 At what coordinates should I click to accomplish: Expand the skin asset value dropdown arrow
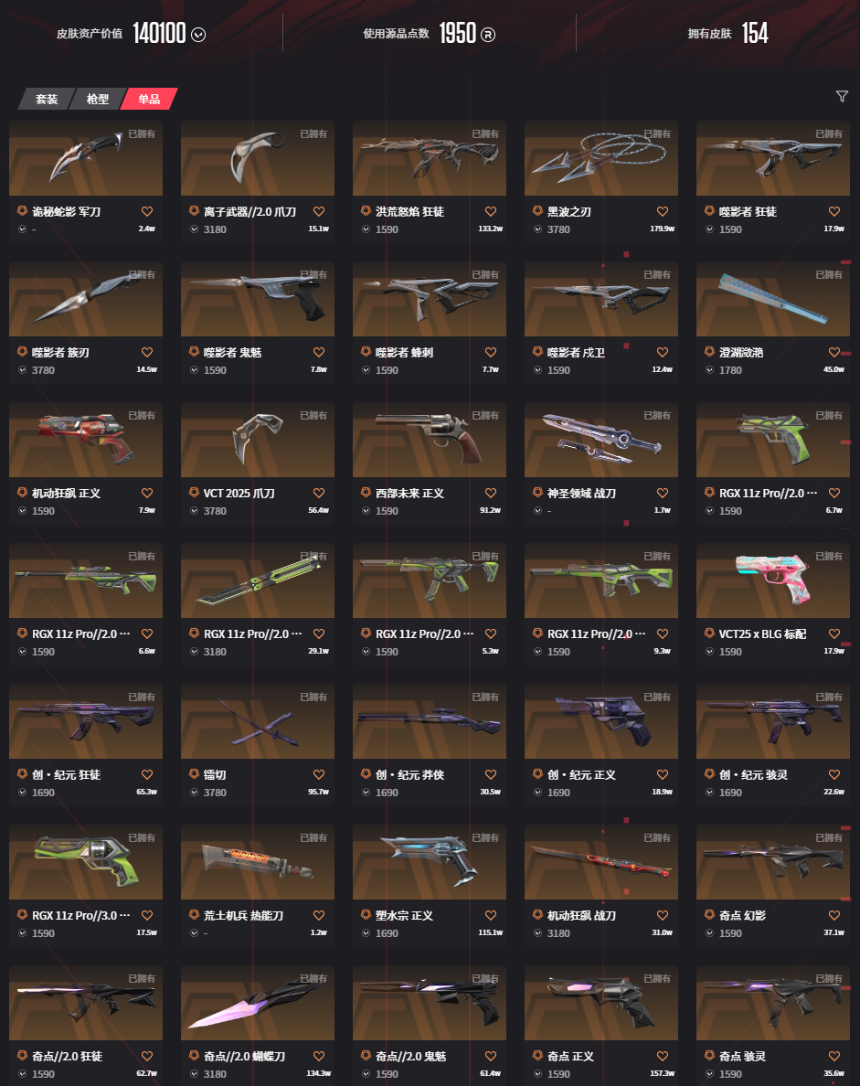(198, 35)
